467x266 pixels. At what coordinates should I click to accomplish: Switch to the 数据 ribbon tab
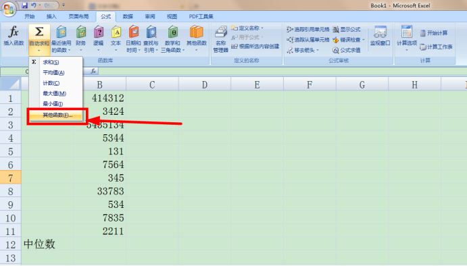(128, 16)
